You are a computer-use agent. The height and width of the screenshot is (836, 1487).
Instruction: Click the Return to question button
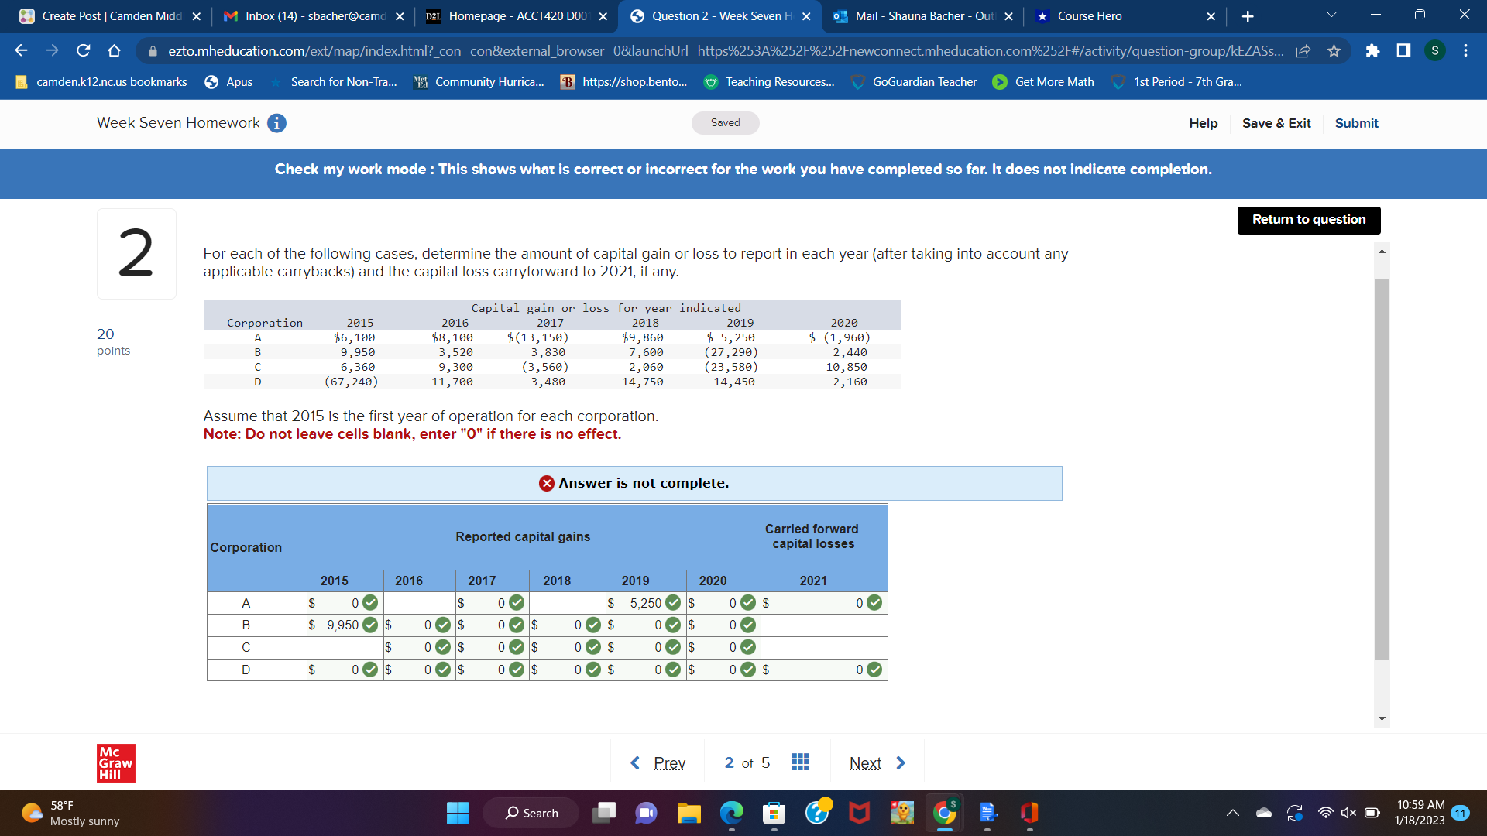[x=1308, y=220]
